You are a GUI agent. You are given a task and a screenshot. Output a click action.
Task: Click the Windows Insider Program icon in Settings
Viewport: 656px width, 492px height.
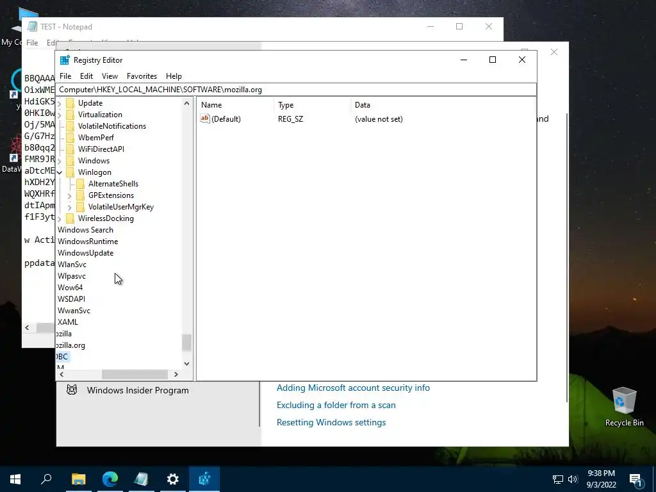tap(72, 390)
